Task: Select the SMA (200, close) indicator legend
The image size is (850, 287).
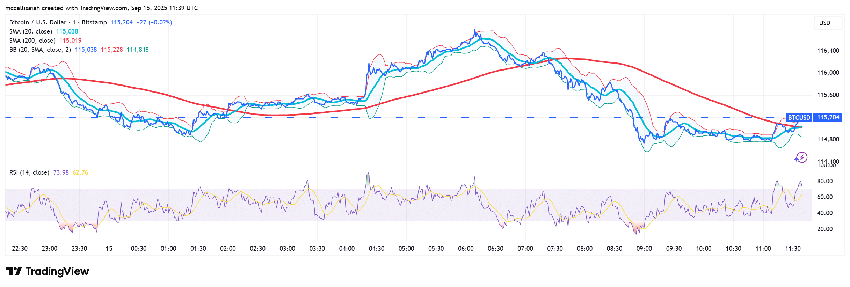Action: [32, 41]
